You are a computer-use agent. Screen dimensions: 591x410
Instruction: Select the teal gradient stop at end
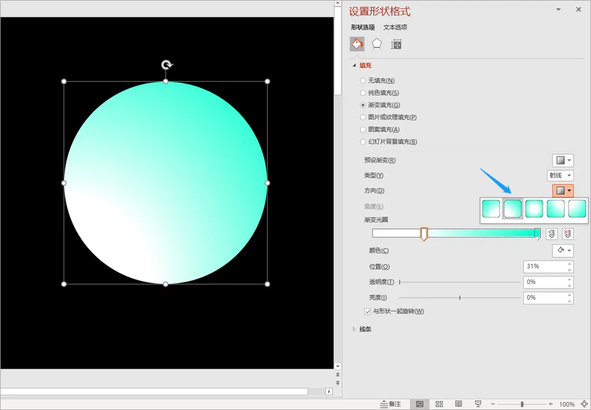(x=538, y=234)
